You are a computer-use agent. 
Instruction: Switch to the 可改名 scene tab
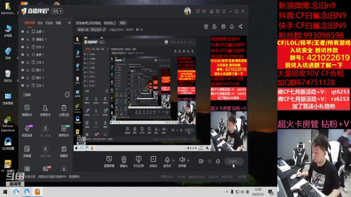point(49,23)
